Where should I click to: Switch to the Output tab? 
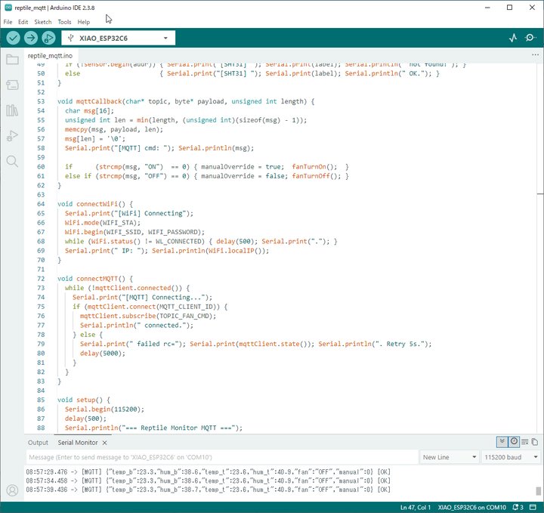point(38,443)
